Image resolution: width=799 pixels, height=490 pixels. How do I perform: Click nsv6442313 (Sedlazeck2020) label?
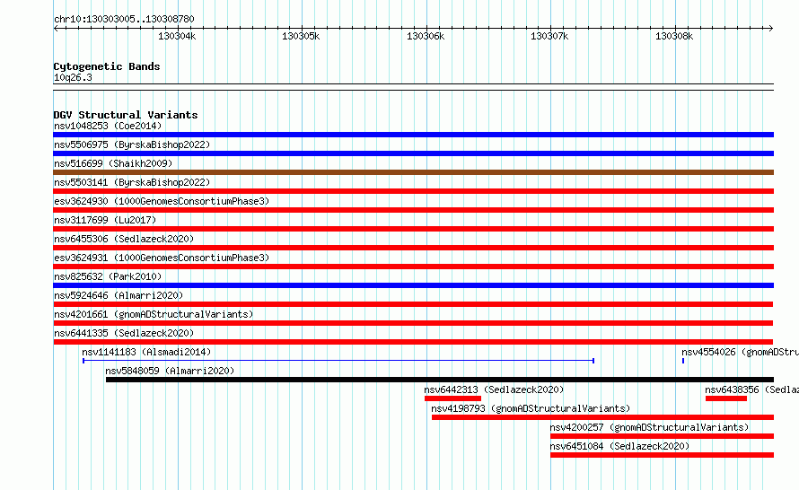coord(494,389)
